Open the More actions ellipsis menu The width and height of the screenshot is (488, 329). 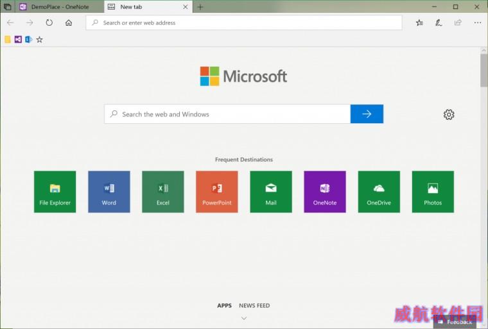(x=478, y=22)
